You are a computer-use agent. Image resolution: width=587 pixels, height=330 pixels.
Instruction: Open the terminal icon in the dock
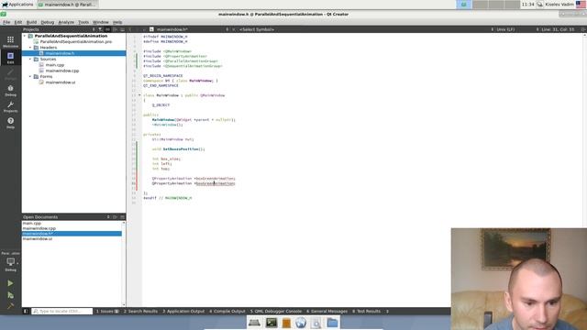[x=271, y=323]
